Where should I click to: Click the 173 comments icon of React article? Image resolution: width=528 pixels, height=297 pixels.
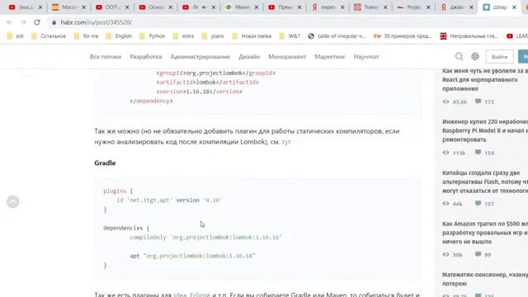tap(478, 101)
